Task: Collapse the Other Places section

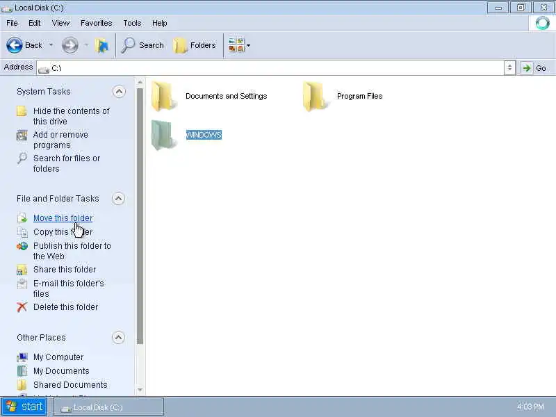Action: (118, 337)
